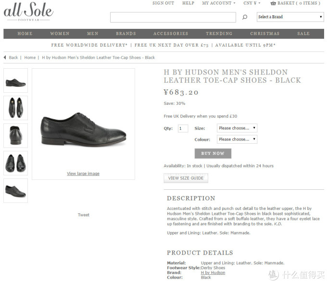The height and width of the screenshot is (283, 327).
Task: Click the BUY NOW button
Action: [213, 153]
